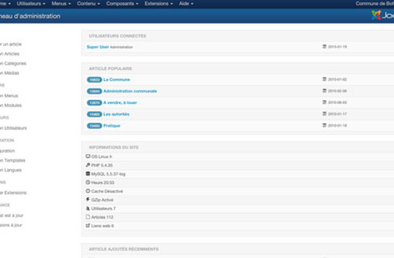This screenshot has height=258, width=394.
Task: Open the La Commune article
Action: click(117, 79)
